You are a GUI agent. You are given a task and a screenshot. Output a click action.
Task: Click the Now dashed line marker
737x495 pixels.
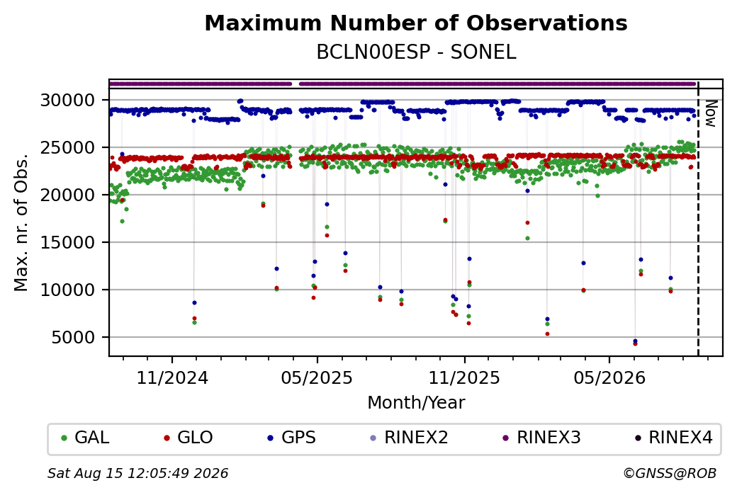pyautogui.click(x=699, y=219)
